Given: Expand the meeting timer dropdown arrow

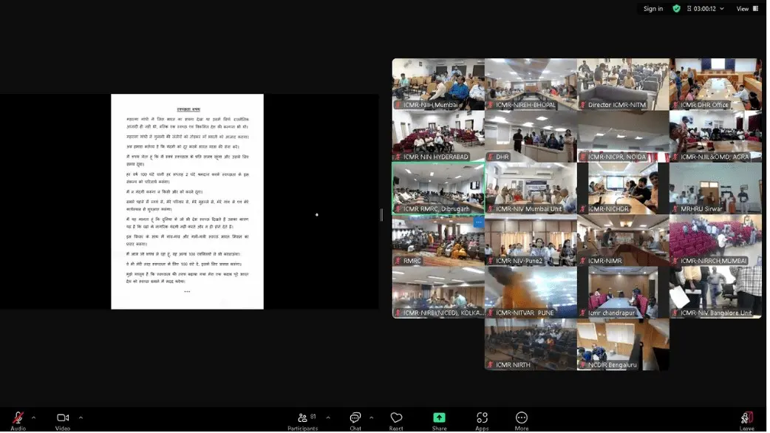Looking at the screenshot, I should point(722,9).
